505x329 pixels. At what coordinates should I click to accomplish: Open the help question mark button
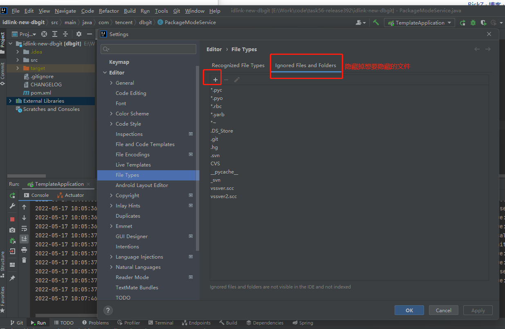(x=108, y=310)
